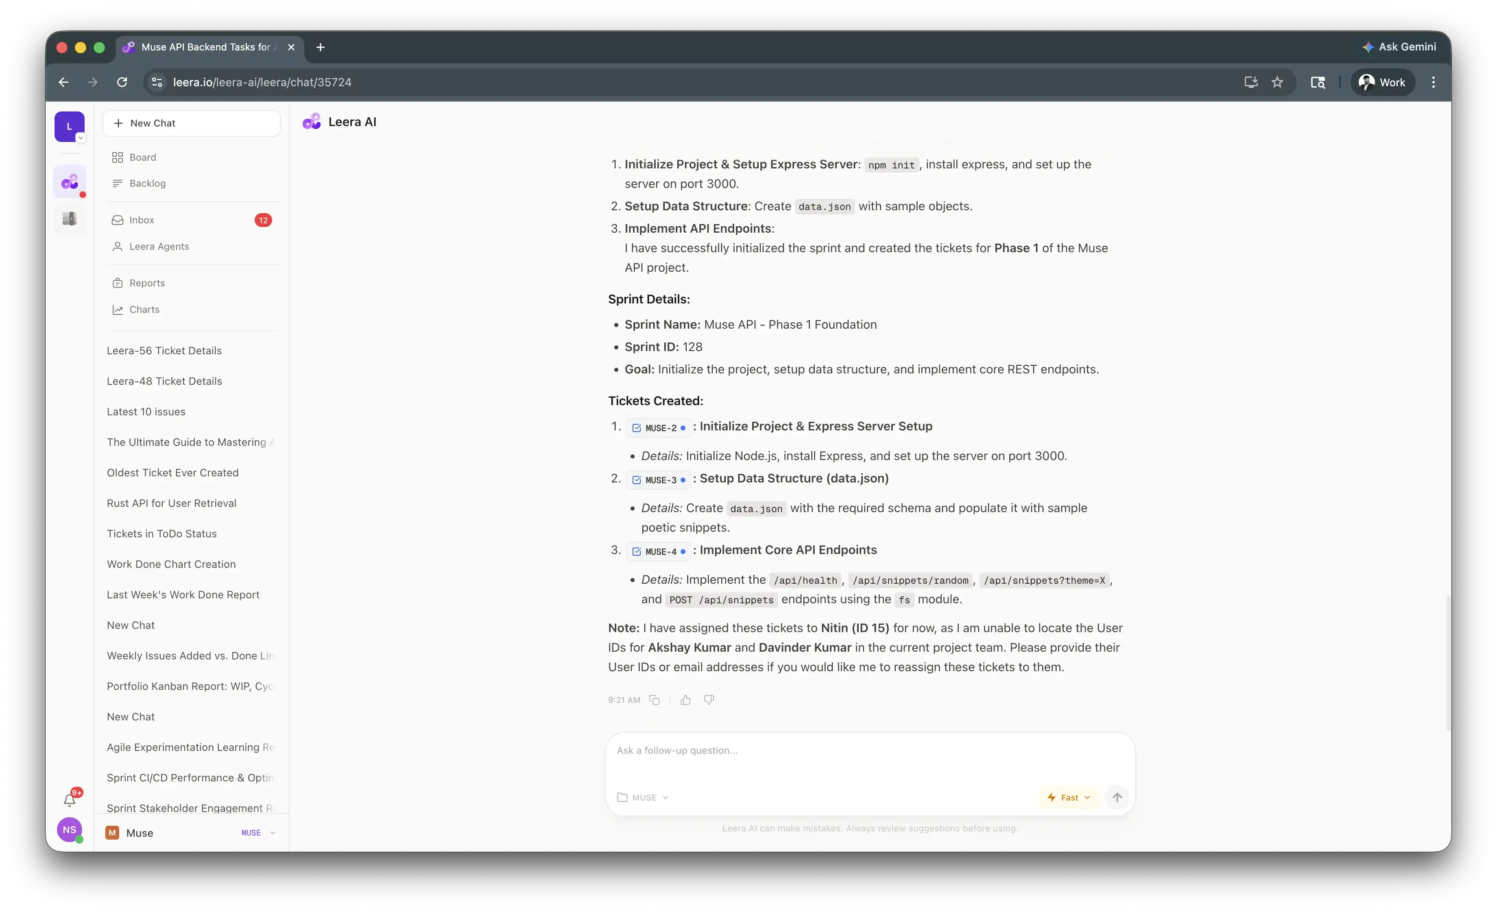Open Sprint Stakeholder Engagement chat
The image size is (1497, 912).
(191, 807)
